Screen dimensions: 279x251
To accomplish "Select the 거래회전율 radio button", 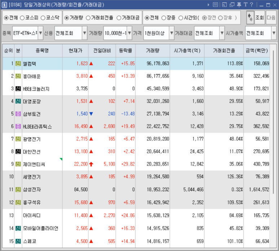I will pyautogui.click(x=88, y=18).
